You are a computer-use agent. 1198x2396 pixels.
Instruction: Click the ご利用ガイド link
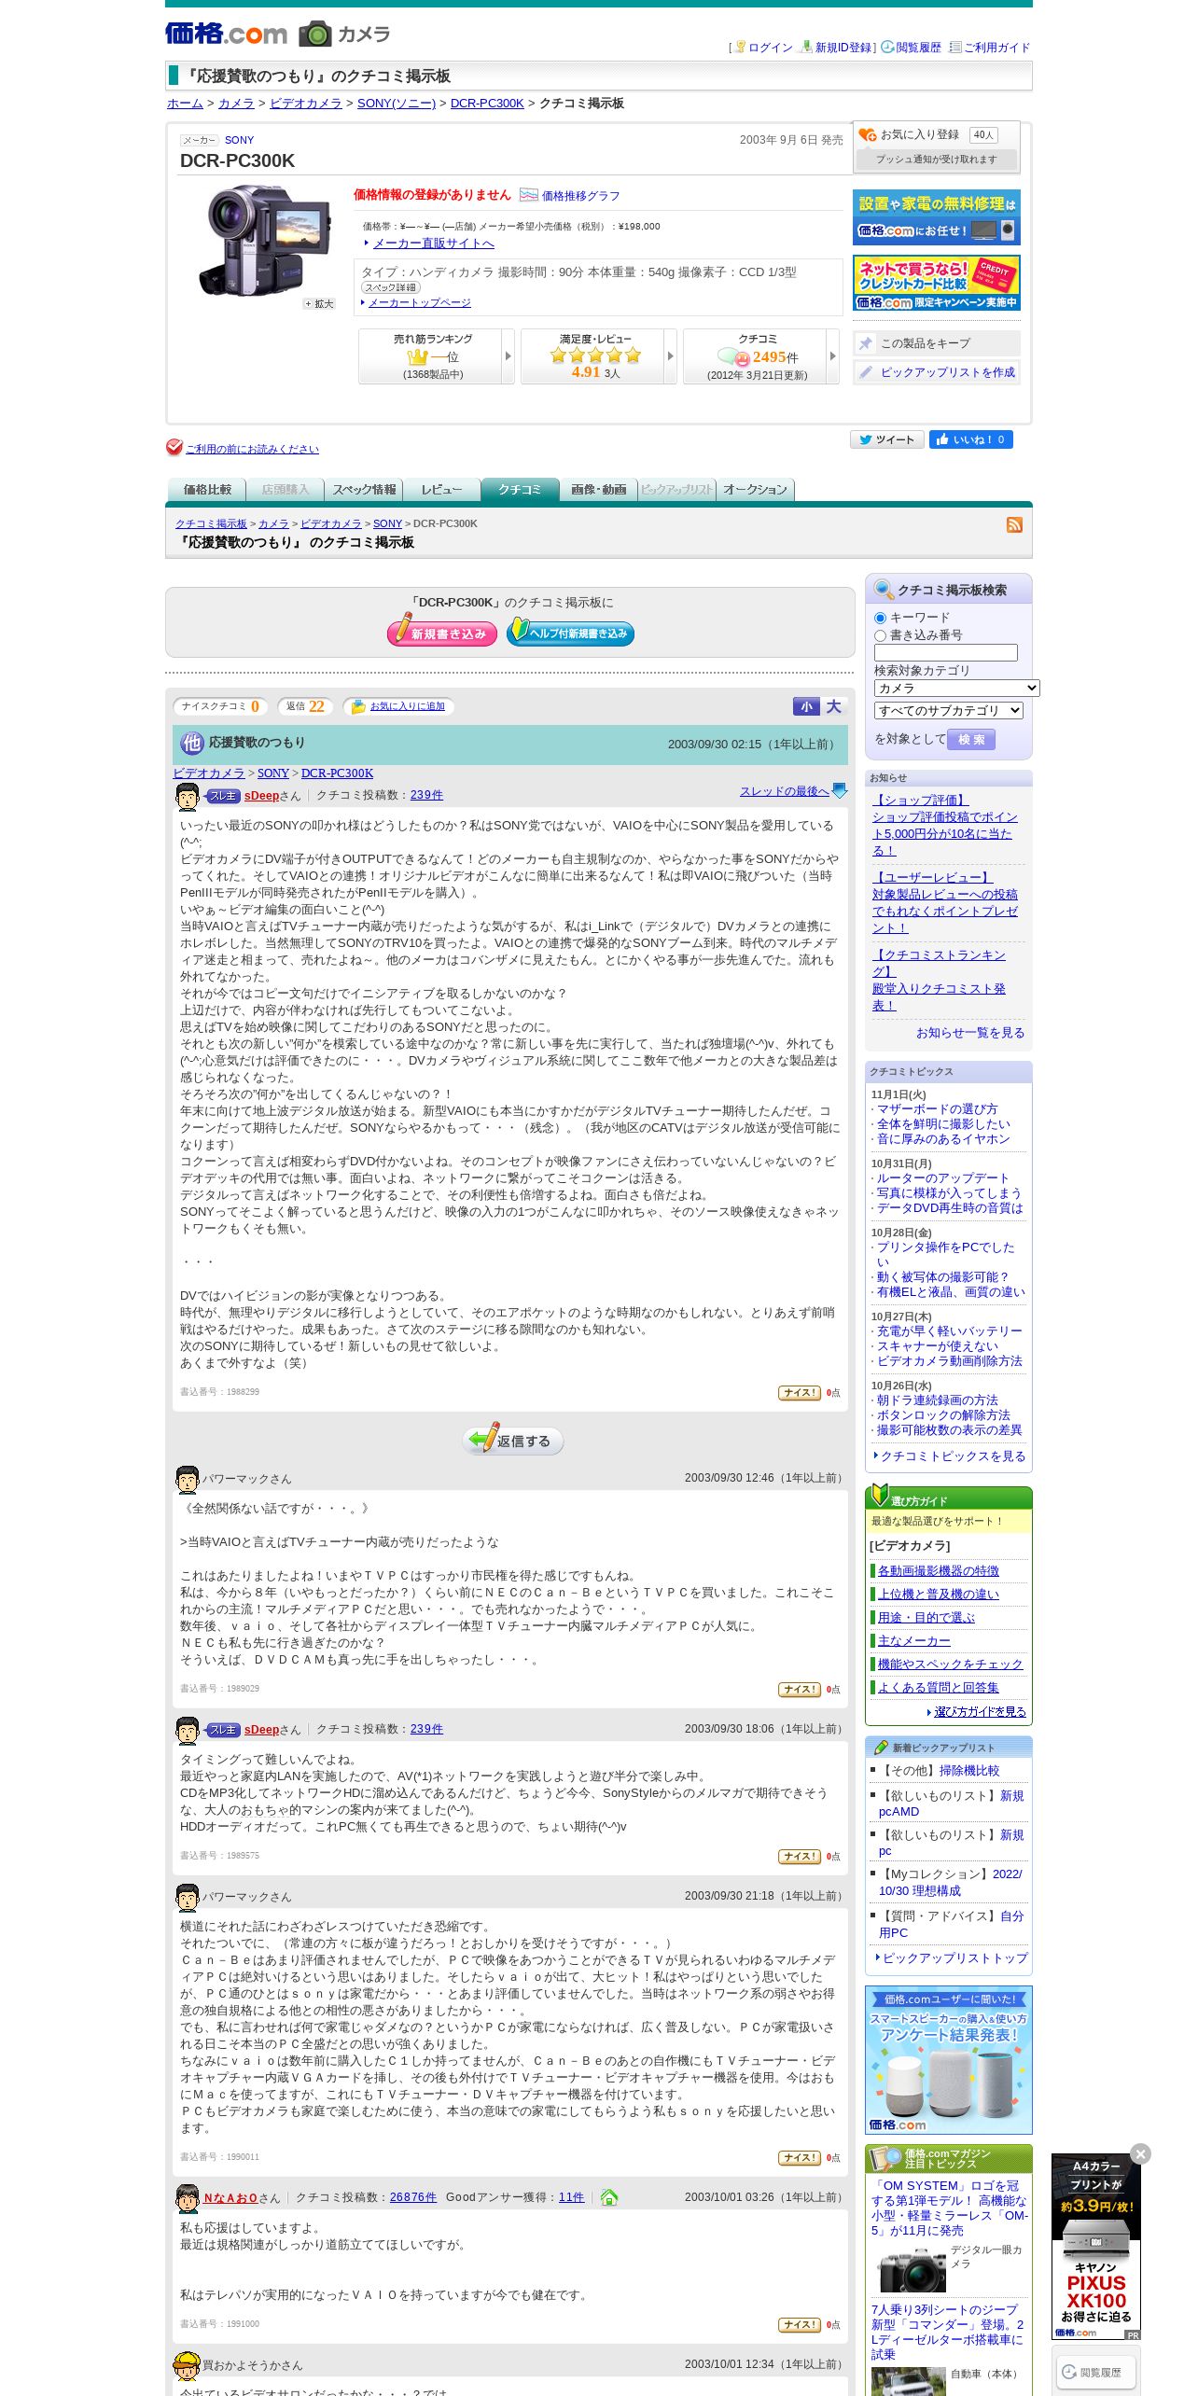(x=996, y=48)
